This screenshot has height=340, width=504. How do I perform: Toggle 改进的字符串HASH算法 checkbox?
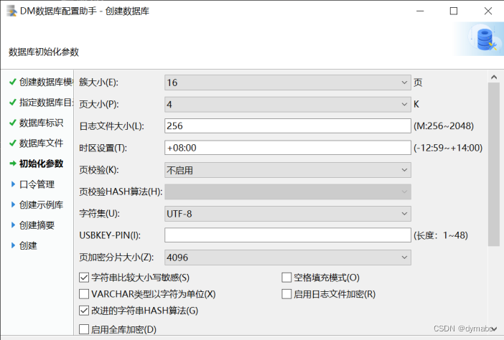click(84, 311)
